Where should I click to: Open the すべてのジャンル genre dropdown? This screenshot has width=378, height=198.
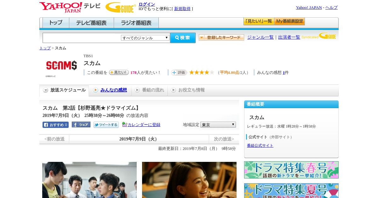(145, 38)
